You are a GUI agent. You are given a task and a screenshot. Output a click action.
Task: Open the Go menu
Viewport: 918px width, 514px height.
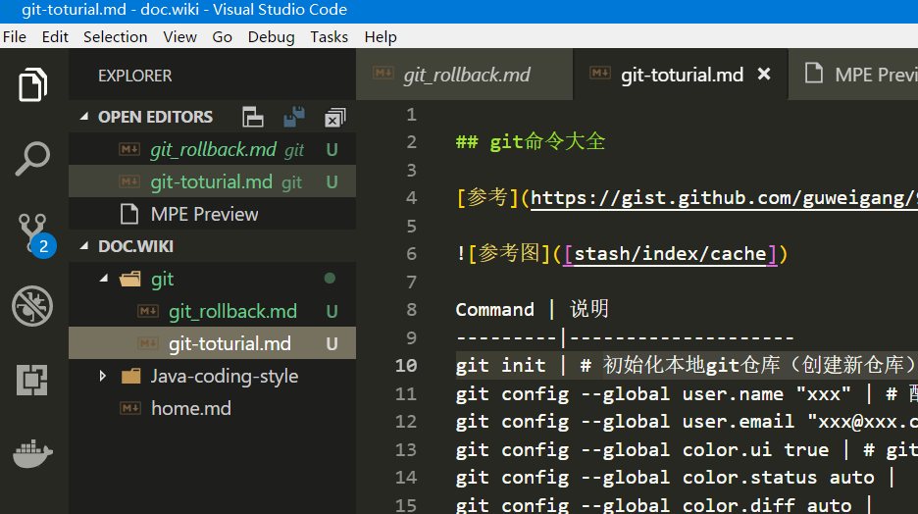222,37
